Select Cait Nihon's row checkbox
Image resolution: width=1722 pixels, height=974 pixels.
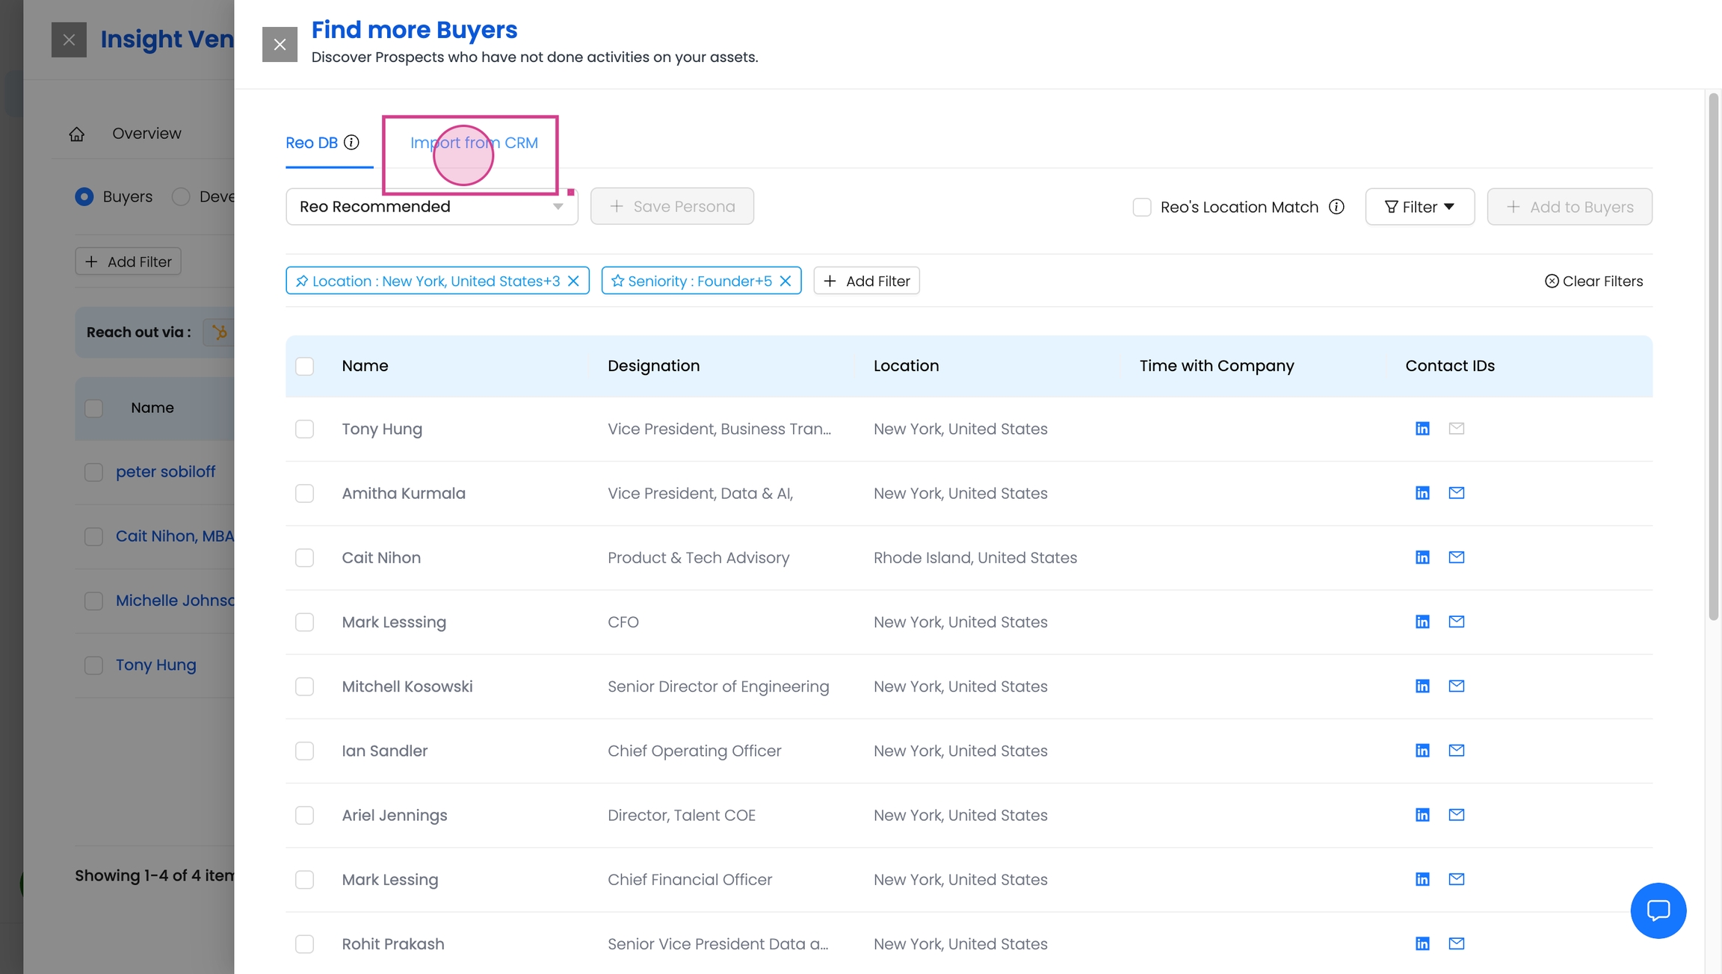tap(304, 558)
